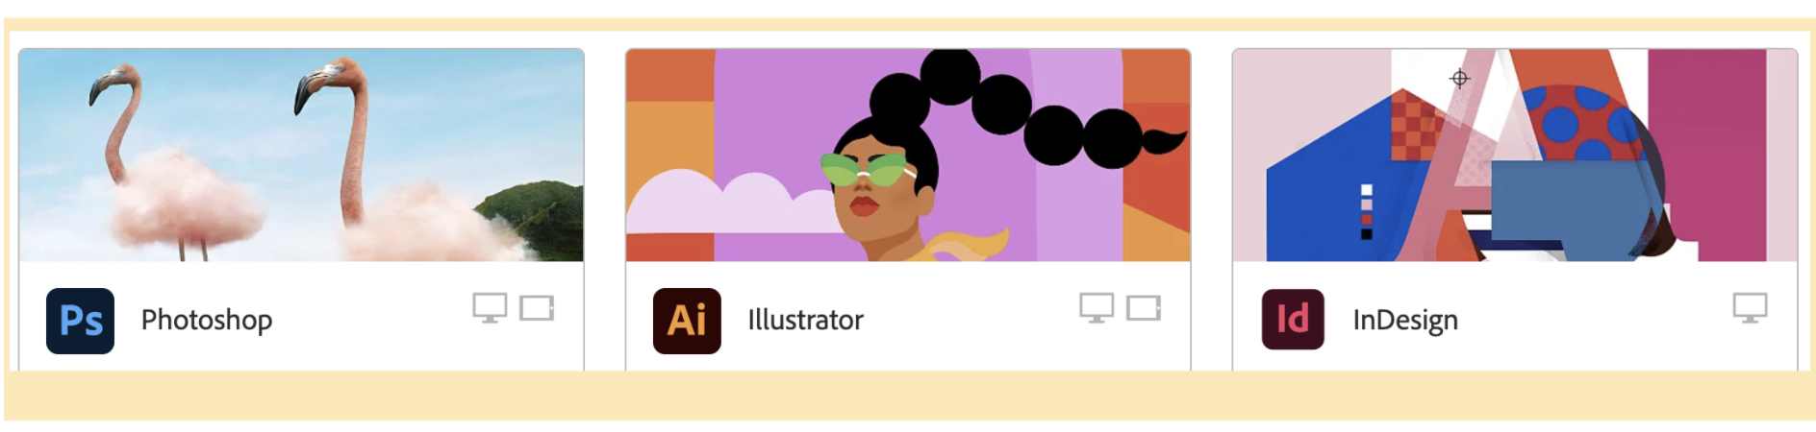Click Photoshop's desktop monitor icon
Screen dimensions: 1816x432
coord(490,308)
